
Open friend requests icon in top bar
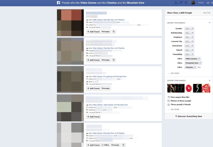point(176,3)
